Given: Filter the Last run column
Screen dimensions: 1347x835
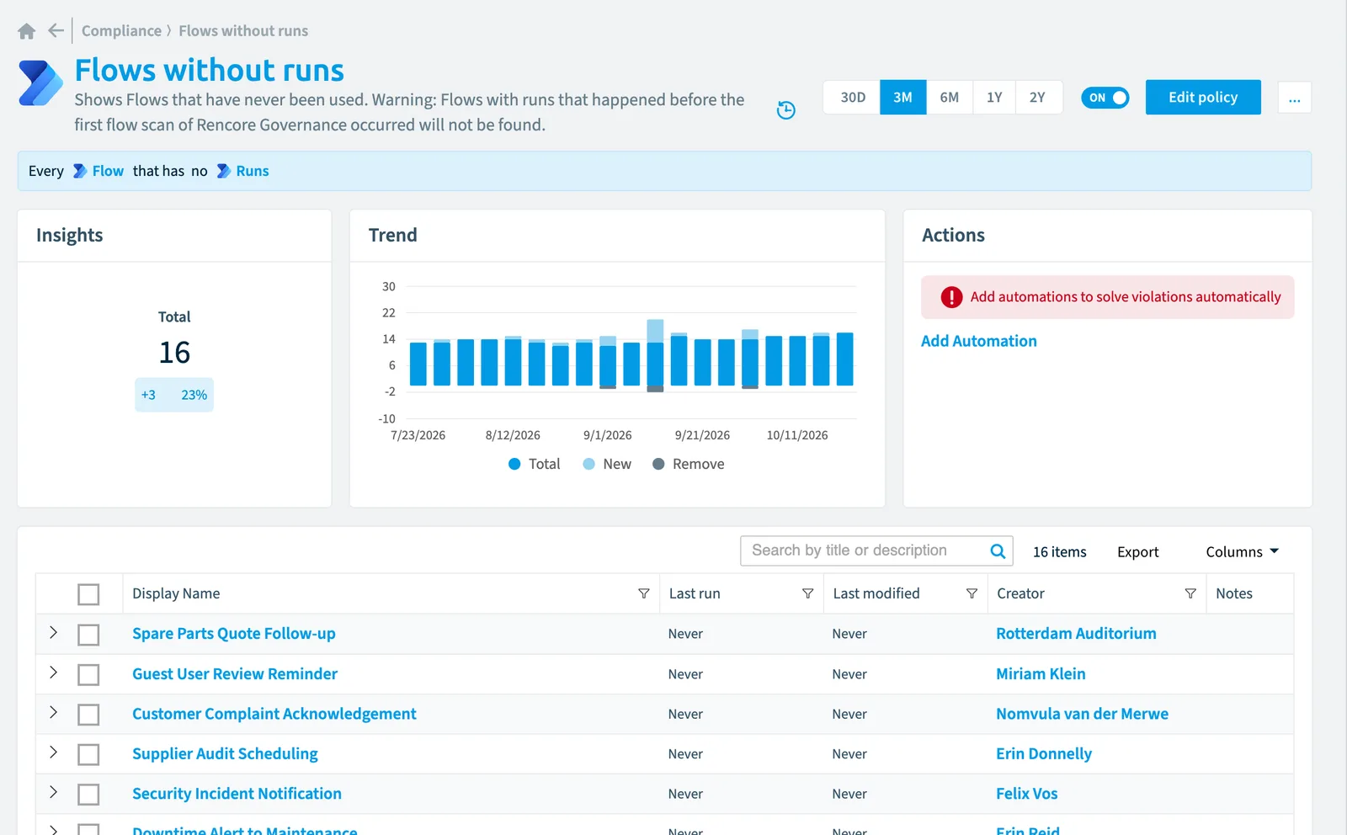Looking at the screenshot, I should [808, 593].
